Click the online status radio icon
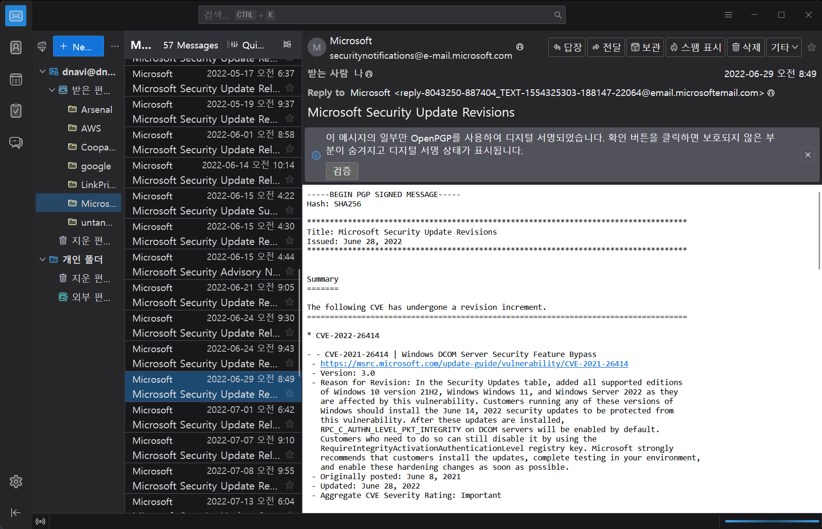This screenshot has width=822, height=529. coord(41,521)
